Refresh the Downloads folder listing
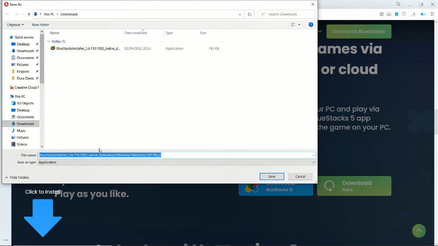 [250, 14]
